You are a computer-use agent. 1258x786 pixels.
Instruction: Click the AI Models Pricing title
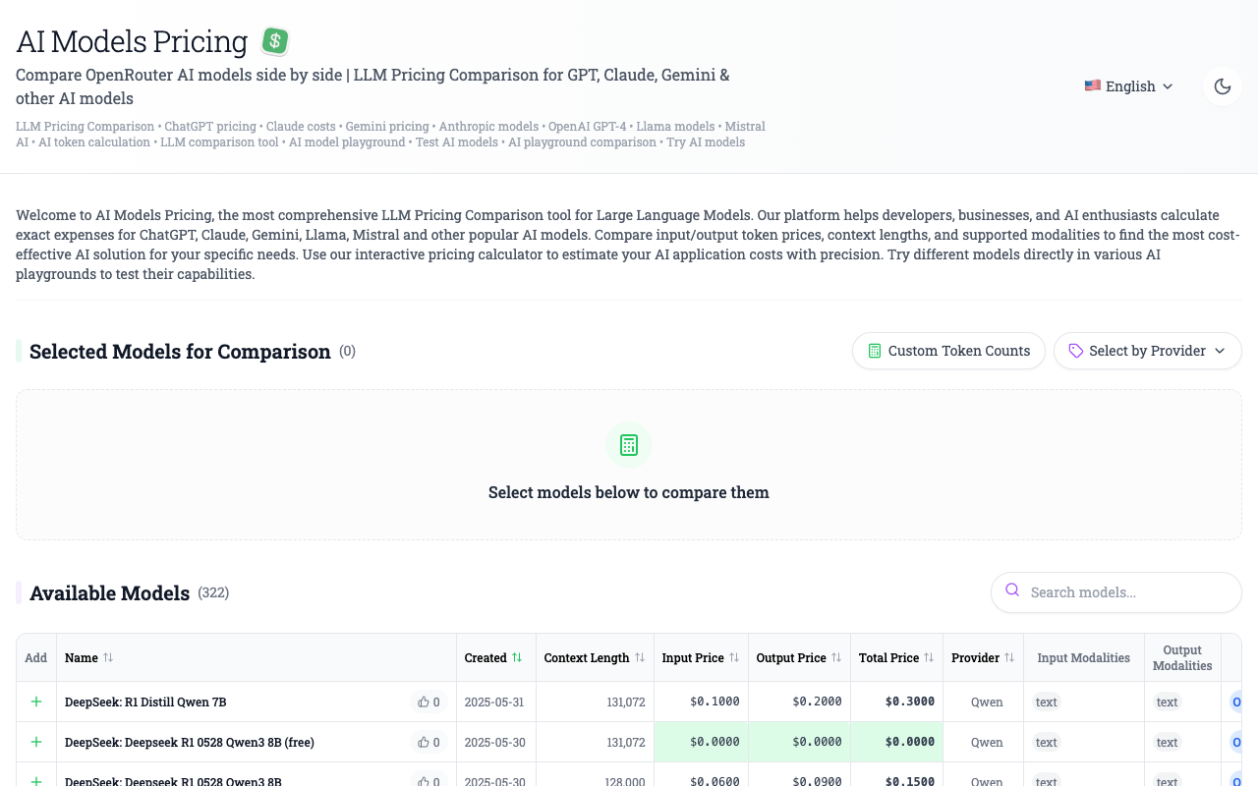(132, 41)
